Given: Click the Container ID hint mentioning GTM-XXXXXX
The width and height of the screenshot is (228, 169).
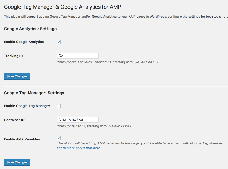Looking at the screenshot, I should [x=94, y=126].
